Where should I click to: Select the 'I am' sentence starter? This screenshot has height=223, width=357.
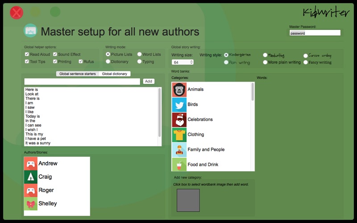pos(29,103)
